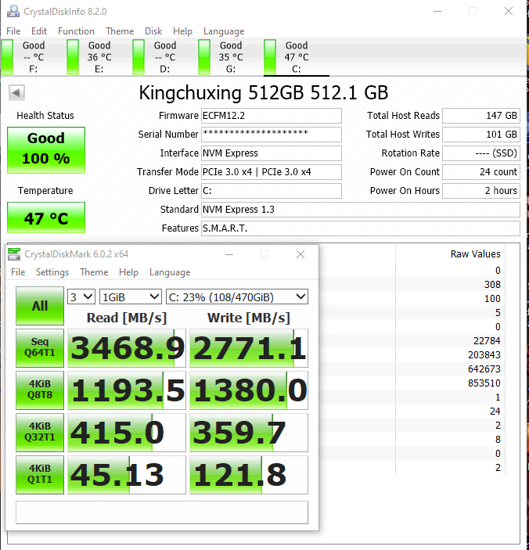The height and width of the screenshot is (550, 529).
Task: Click 4KiB Q1T1 write result 121.8
Action: pos(249,475)
